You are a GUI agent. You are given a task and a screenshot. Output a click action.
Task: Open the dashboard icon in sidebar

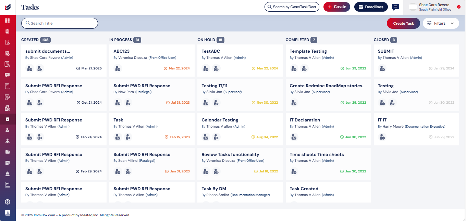tap(8, 21)
